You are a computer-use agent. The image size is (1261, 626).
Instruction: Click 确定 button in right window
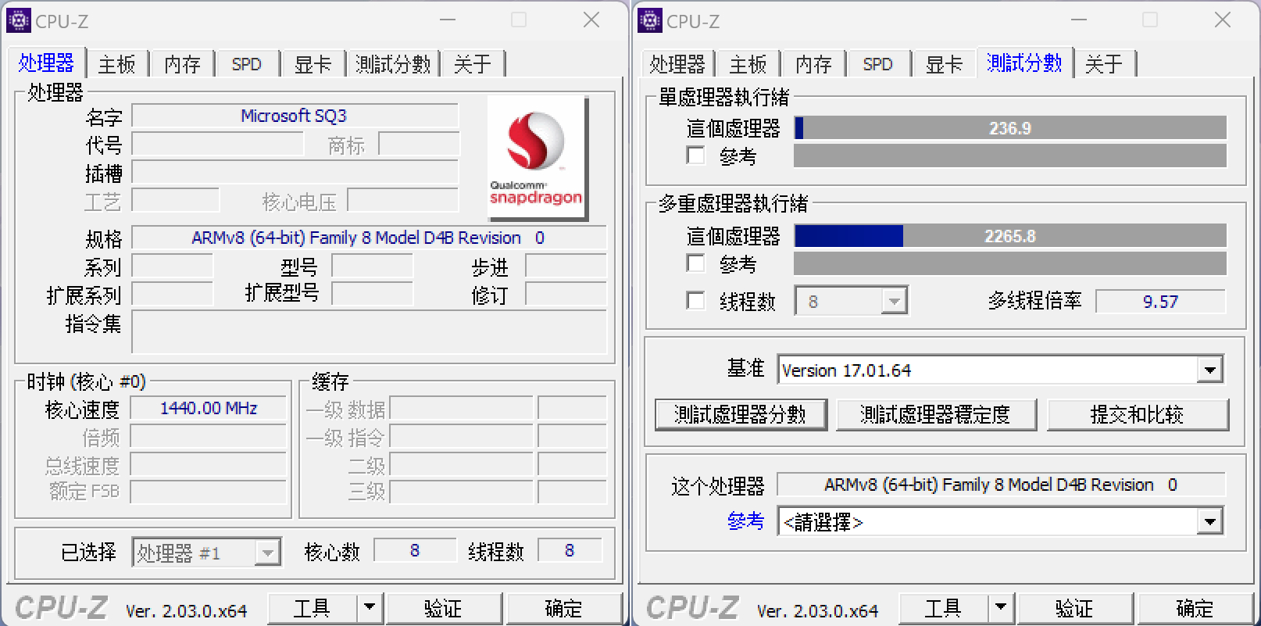(1195, 607)
